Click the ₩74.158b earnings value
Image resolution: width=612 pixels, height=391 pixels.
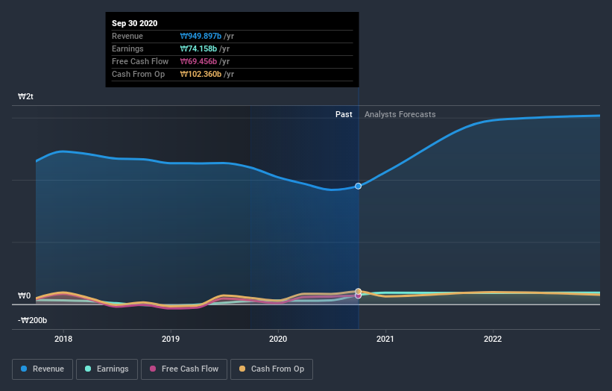tap(198, 49)
